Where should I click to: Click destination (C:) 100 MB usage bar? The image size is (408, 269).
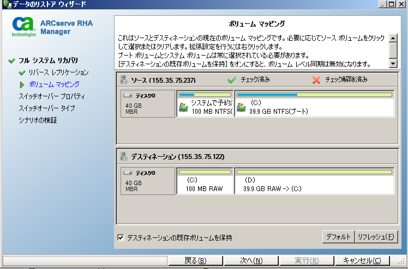pyautogui.click(x=205, y=172)
